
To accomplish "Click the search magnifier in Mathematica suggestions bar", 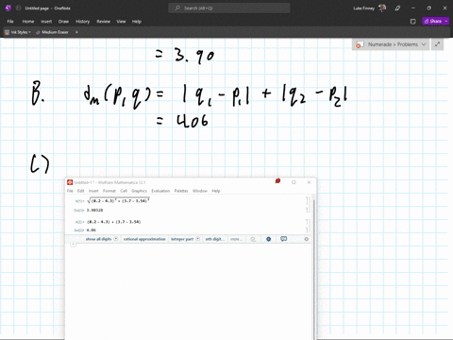I will point(253,239).
